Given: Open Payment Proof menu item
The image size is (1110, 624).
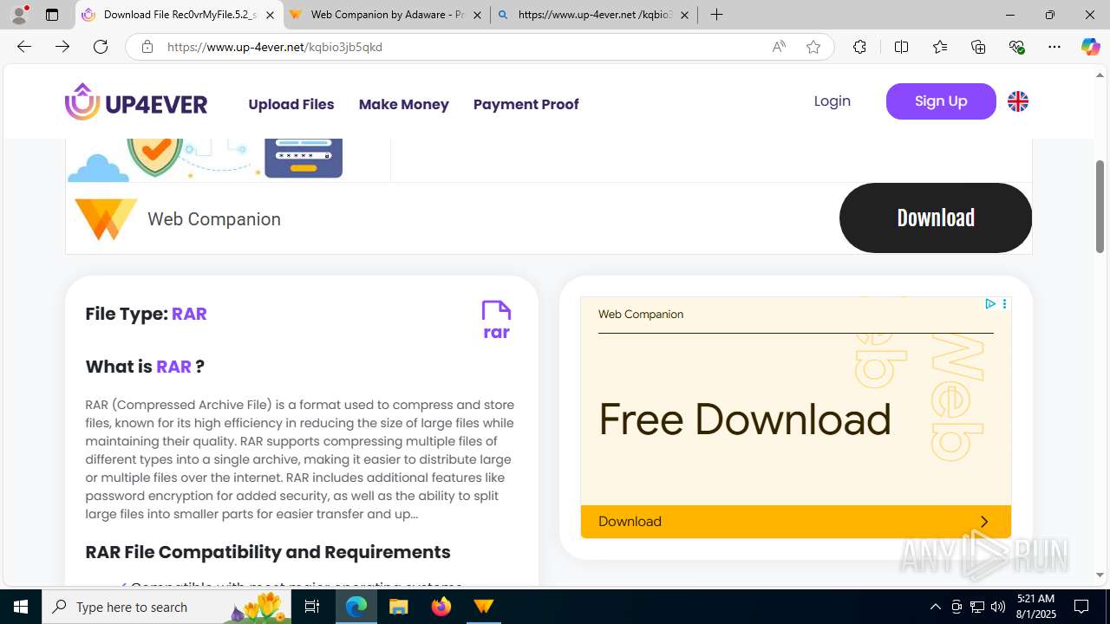Looking at the screenshot, I should 526,104.
